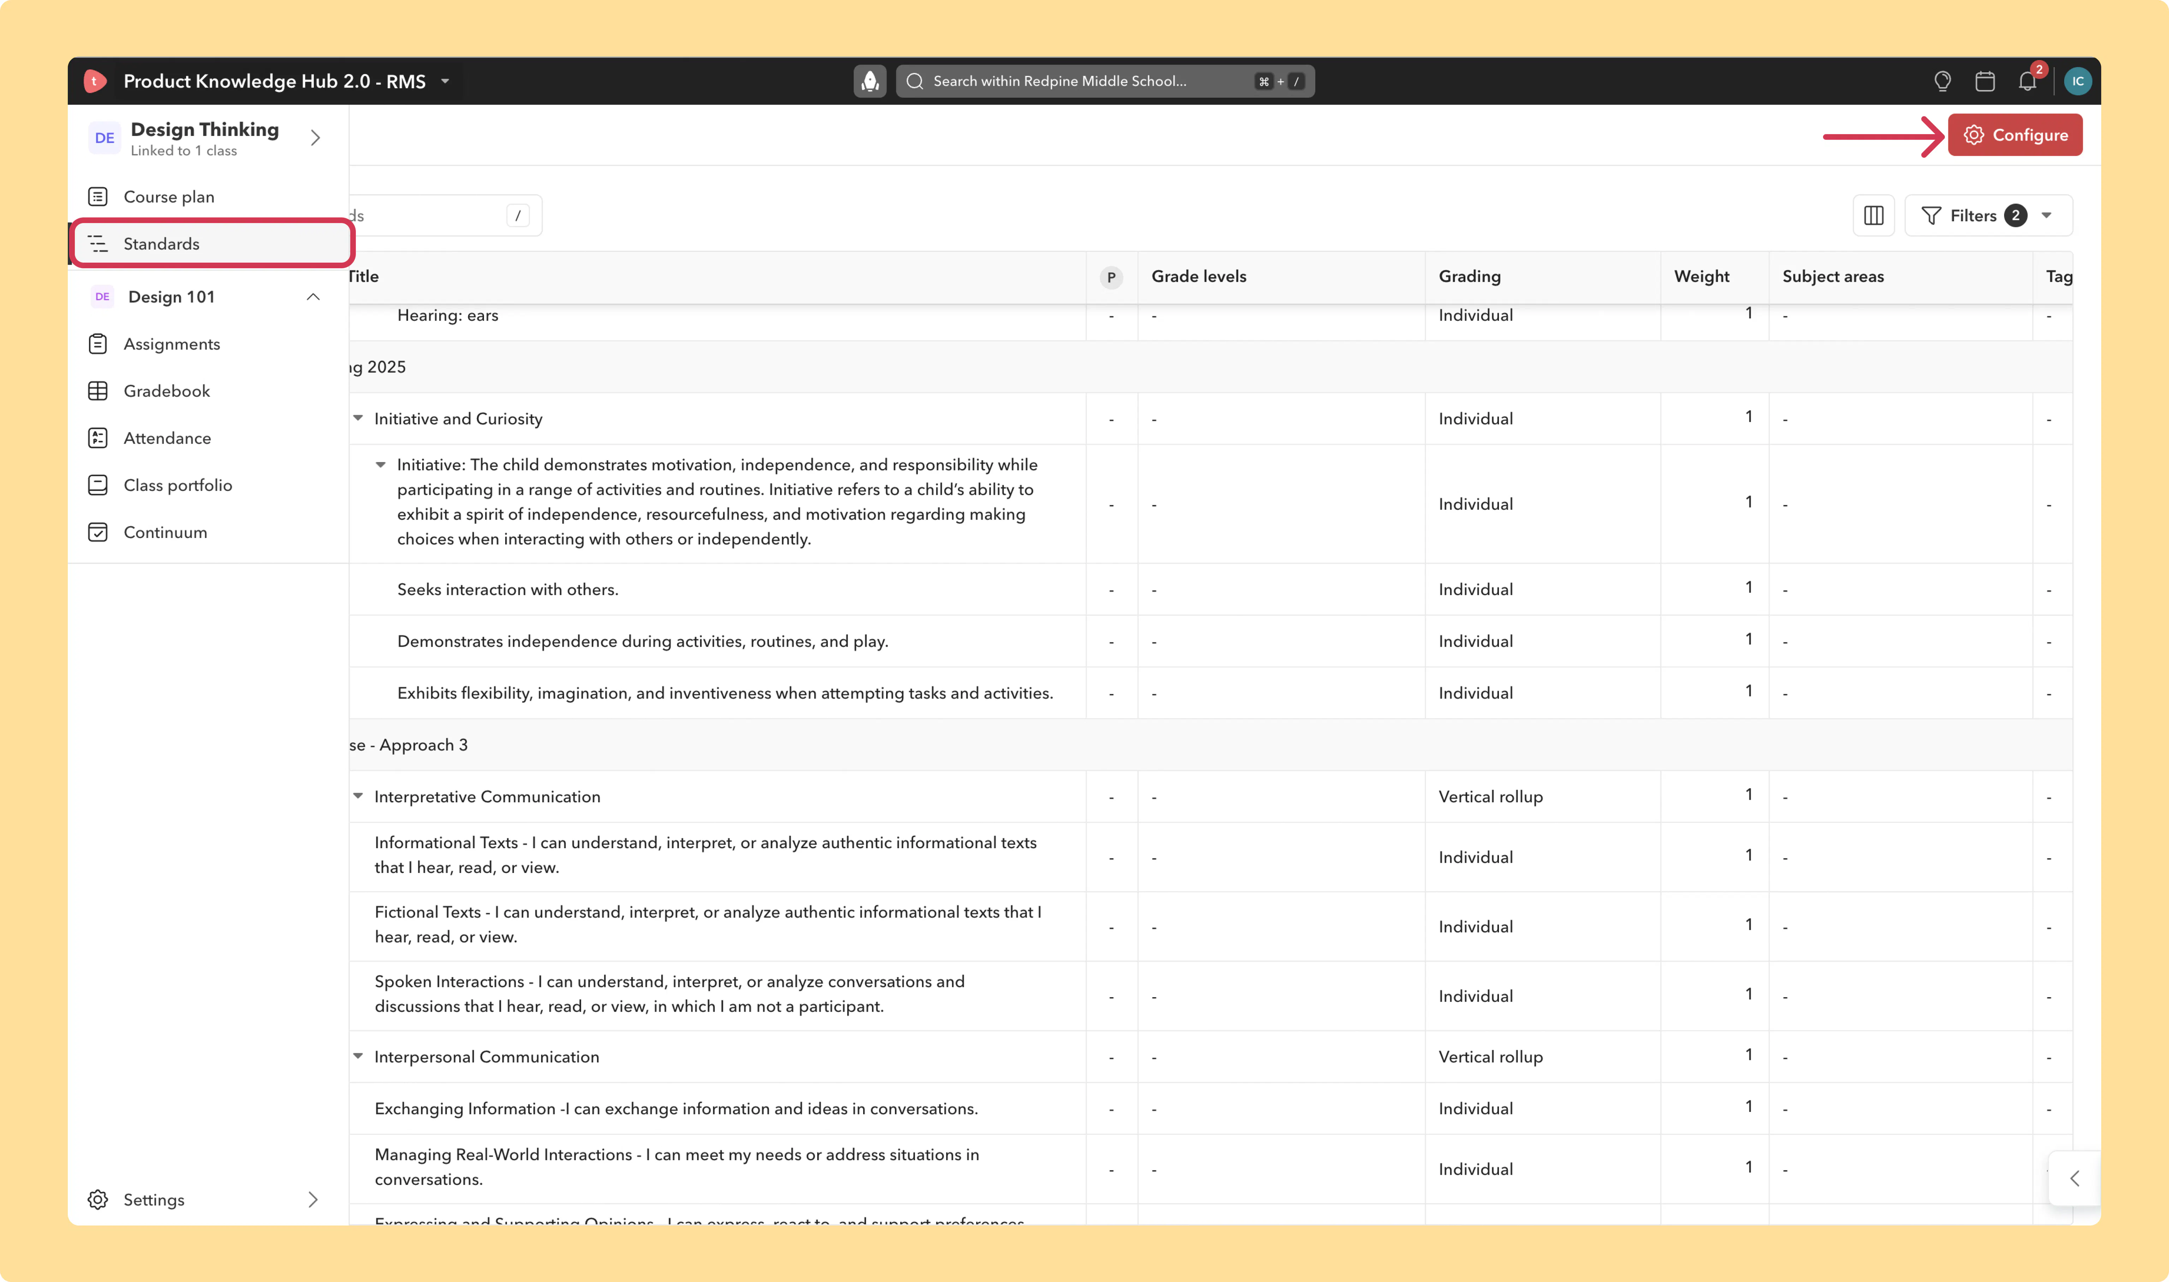Image resolution: width=2169 pixels, height=1282 pixels.
Task: Expand the collapsed side panel arrow
Action: [2074, 1178]
